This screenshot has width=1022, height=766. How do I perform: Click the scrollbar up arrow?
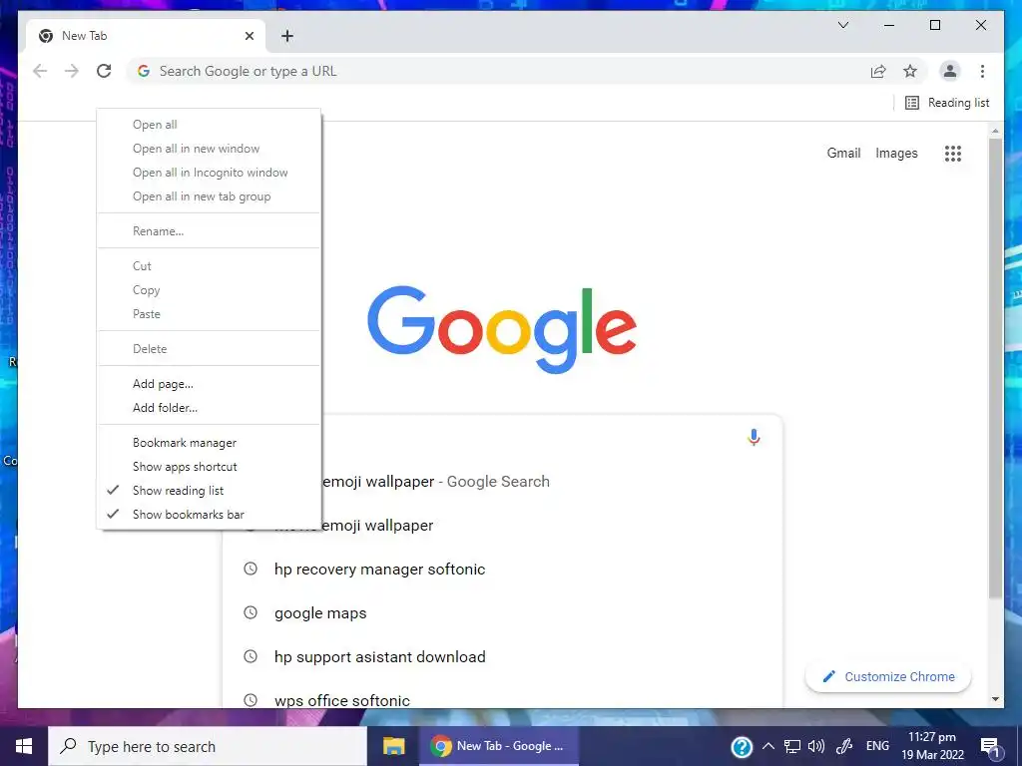pyautogui.click(x=995, y=132)
